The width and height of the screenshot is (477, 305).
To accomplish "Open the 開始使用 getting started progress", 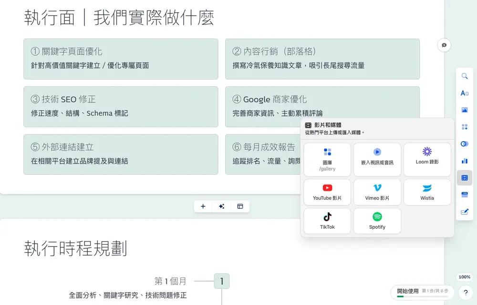I will (422, 292).
